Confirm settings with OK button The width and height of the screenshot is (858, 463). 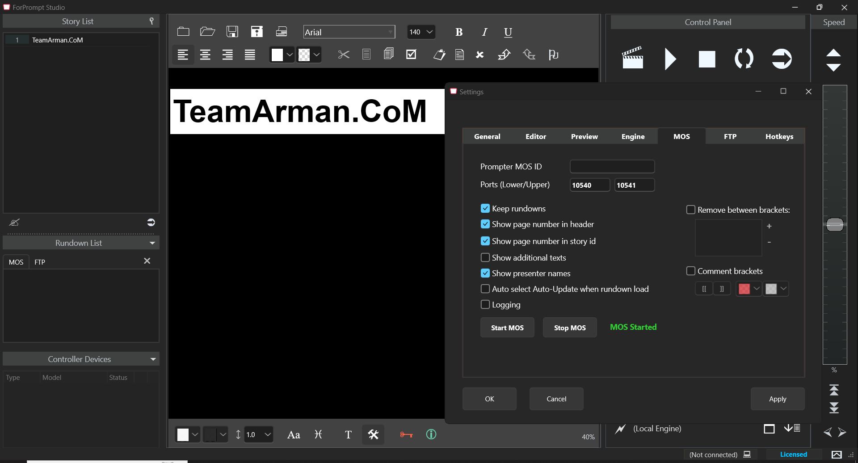pyautogui.click(x=489, y=399)
